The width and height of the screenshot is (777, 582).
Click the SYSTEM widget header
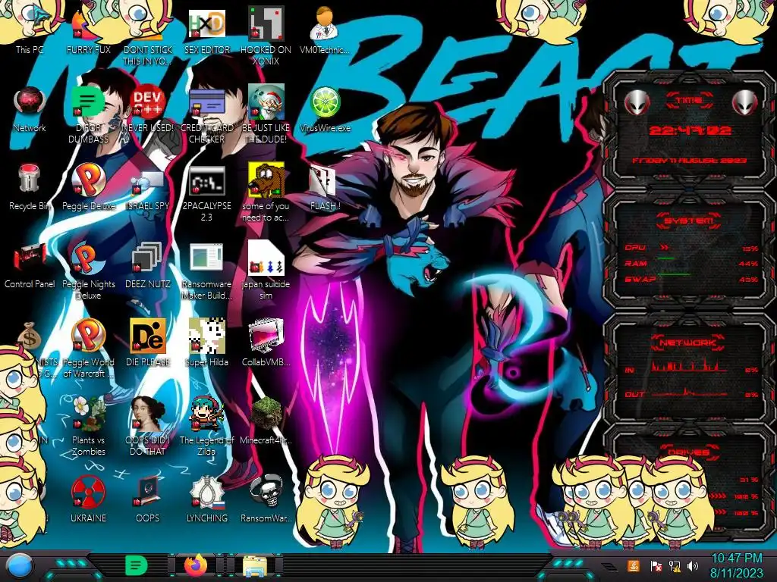[689, 221]
